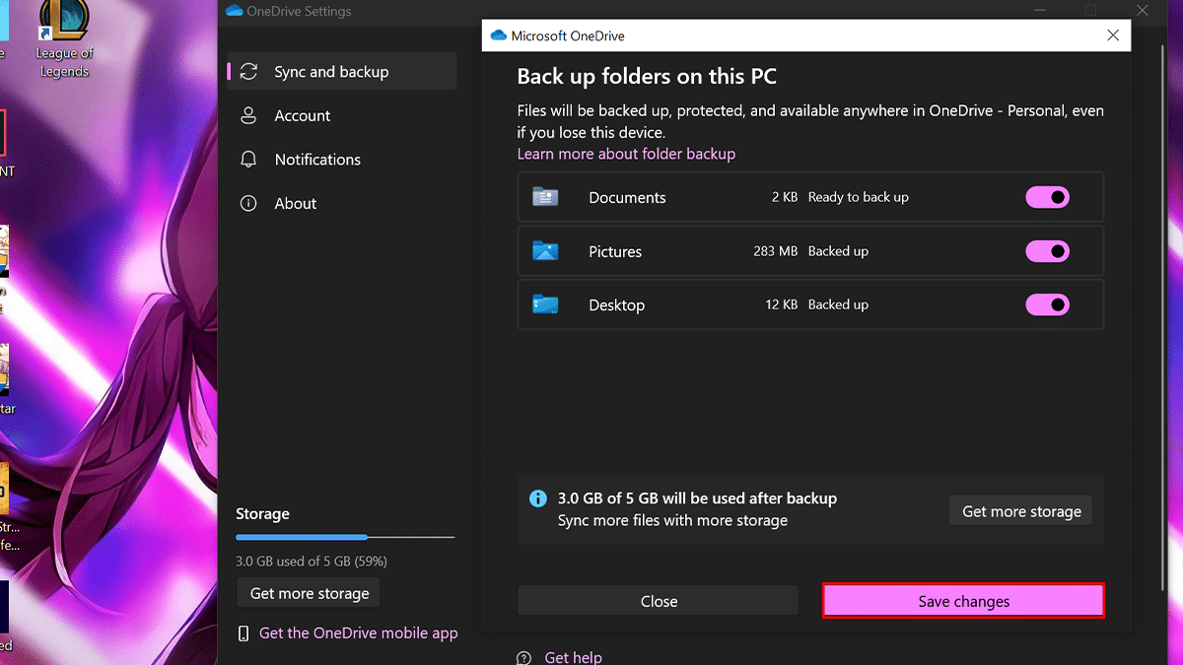Viewport: 1183px width, 665px height.
Task: Toggle Desktop folder backup off
Action: (x=1047, y=304)
